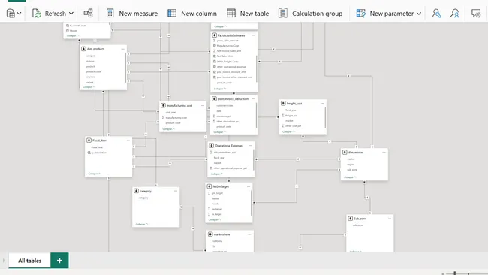Open the Refresh dropdown arrow

pyautogui.click(x=71, y=14)
